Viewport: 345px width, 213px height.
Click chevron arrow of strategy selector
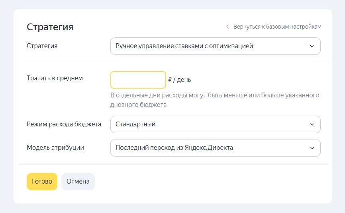coord(312,46)
